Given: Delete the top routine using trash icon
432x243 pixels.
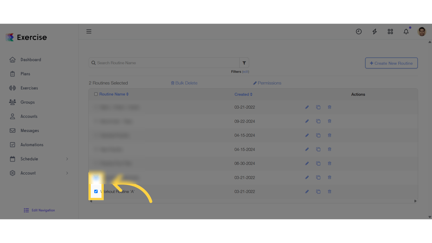Looking at the screenshot, I should 329,107.
